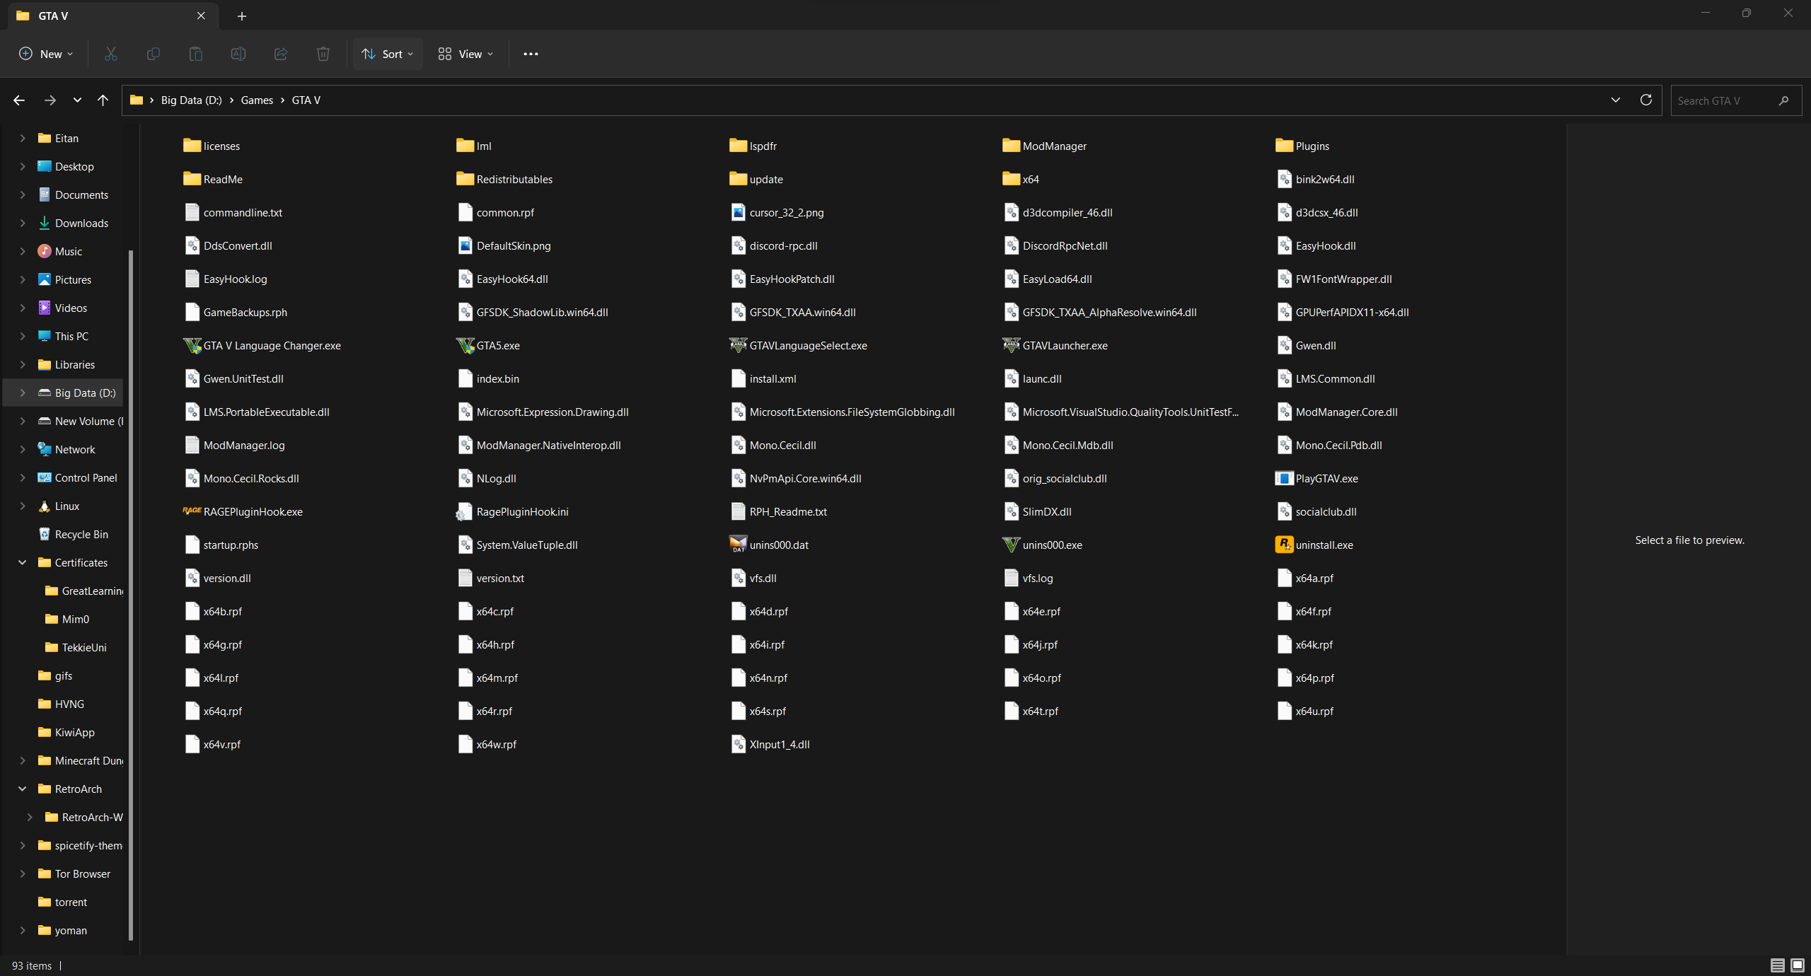Click the Cut scissors icon in toolbar
1811x976 pixels.
click(x=111, y=54)
